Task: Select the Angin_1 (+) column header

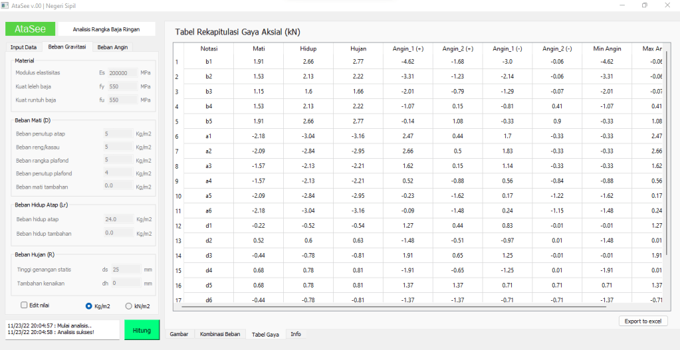Action: [x=407, y=48]
